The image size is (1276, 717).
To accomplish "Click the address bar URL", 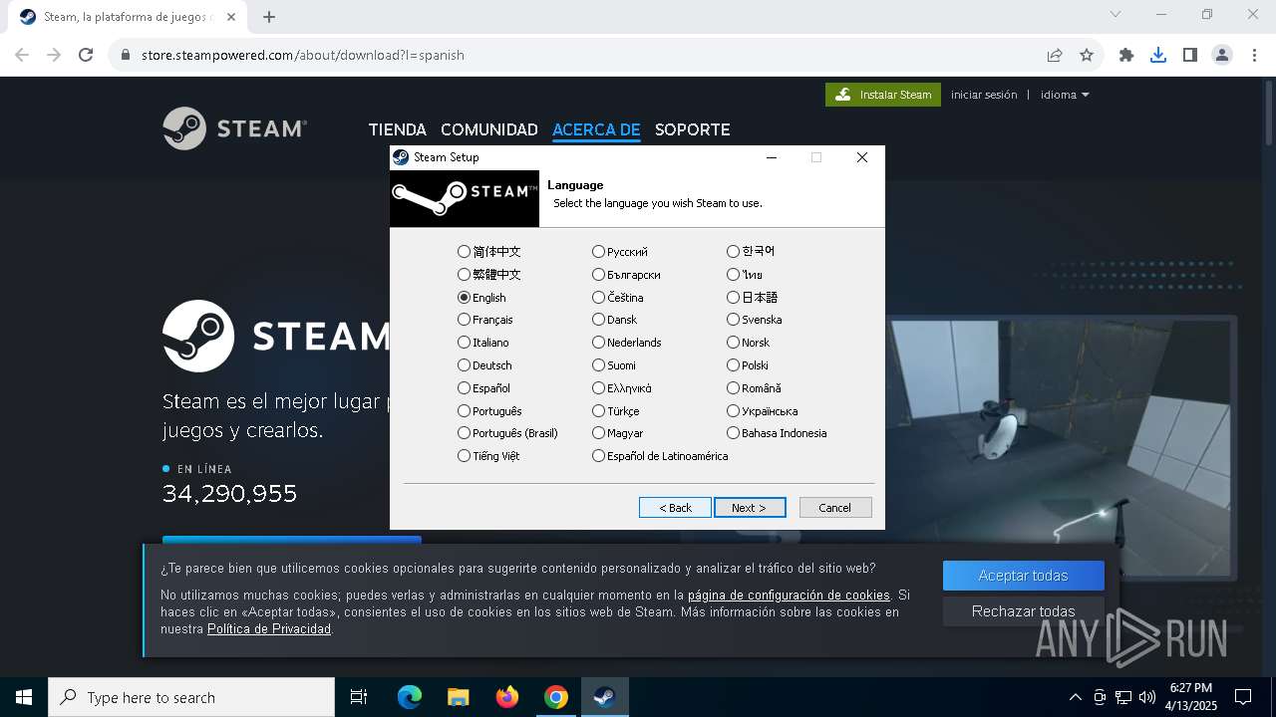I will tap(303, 55).
